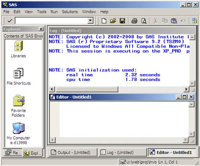Open the Run menu

click(x=54, y=12)
